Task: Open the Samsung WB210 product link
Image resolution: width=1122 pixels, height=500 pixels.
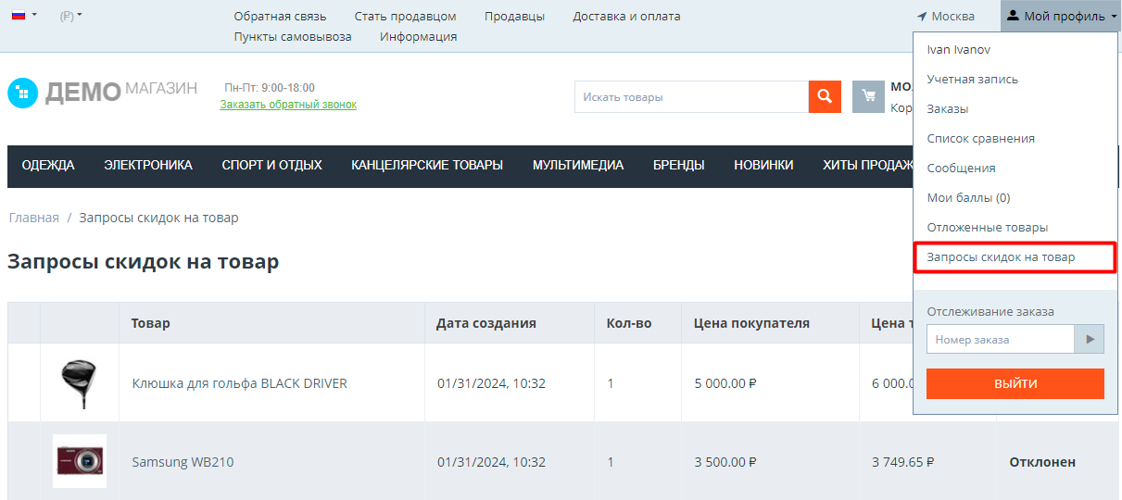Action: tap(182, 462)
